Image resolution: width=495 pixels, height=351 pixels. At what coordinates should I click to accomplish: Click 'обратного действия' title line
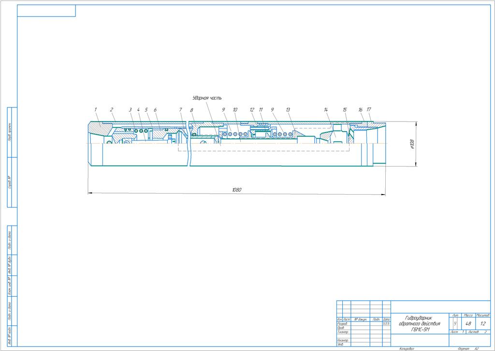[x=420, y=323]
